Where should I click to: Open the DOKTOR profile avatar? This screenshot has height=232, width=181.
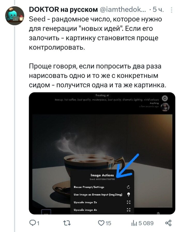pyautogui.click(x=15, y=16)
